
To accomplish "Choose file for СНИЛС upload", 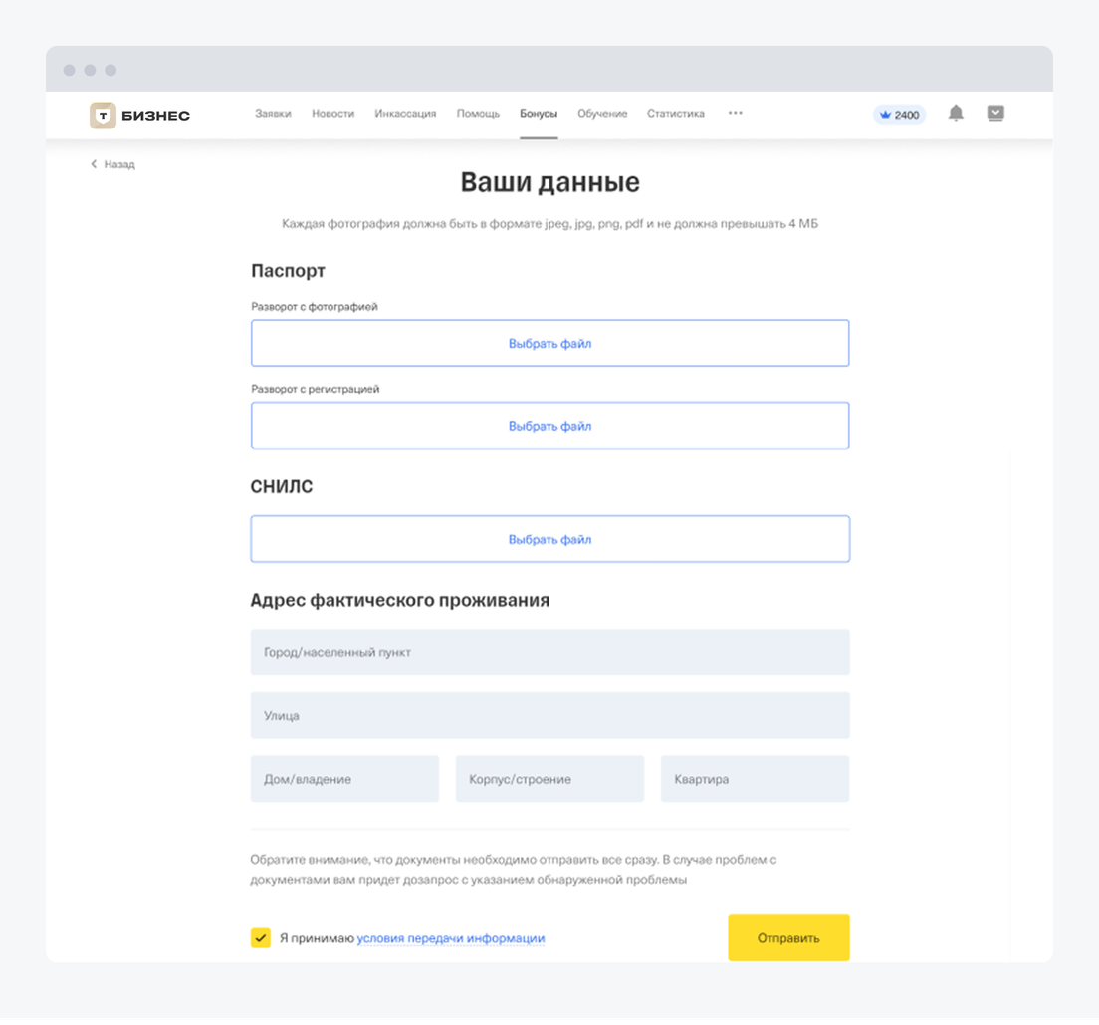I will point(549,540).
